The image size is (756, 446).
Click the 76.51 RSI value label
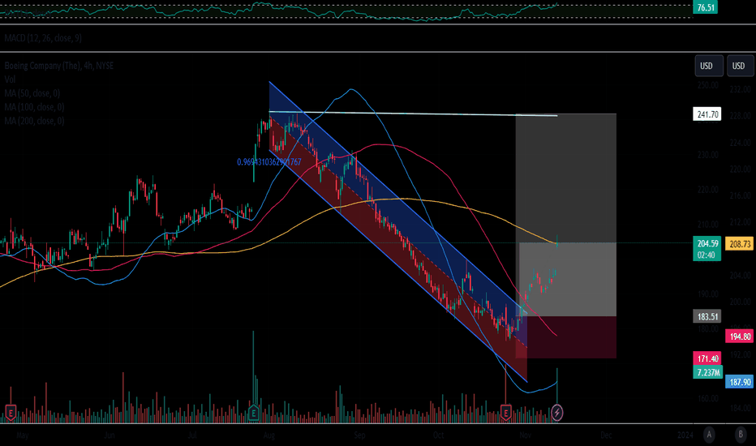(x=706, y=7)
